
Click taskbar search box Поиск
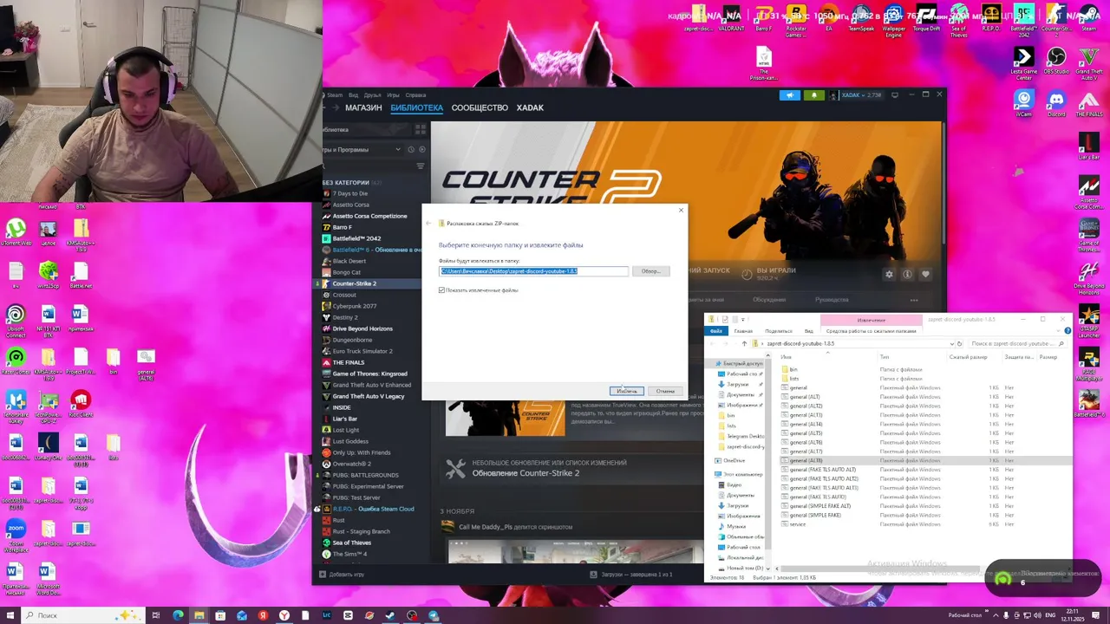(82, 615)
